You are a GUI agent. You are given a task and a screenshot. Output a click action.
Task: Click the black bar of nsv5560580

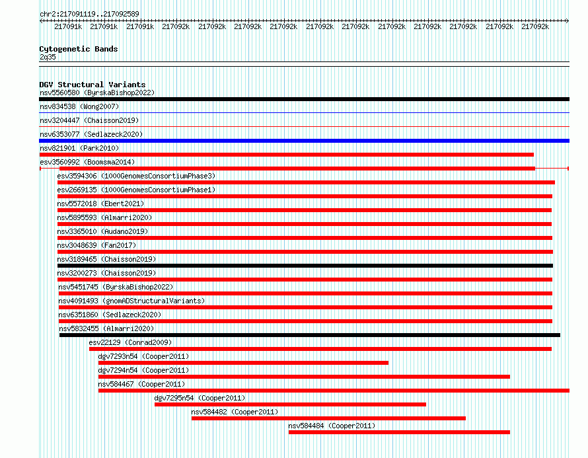(x=304, y=99)
